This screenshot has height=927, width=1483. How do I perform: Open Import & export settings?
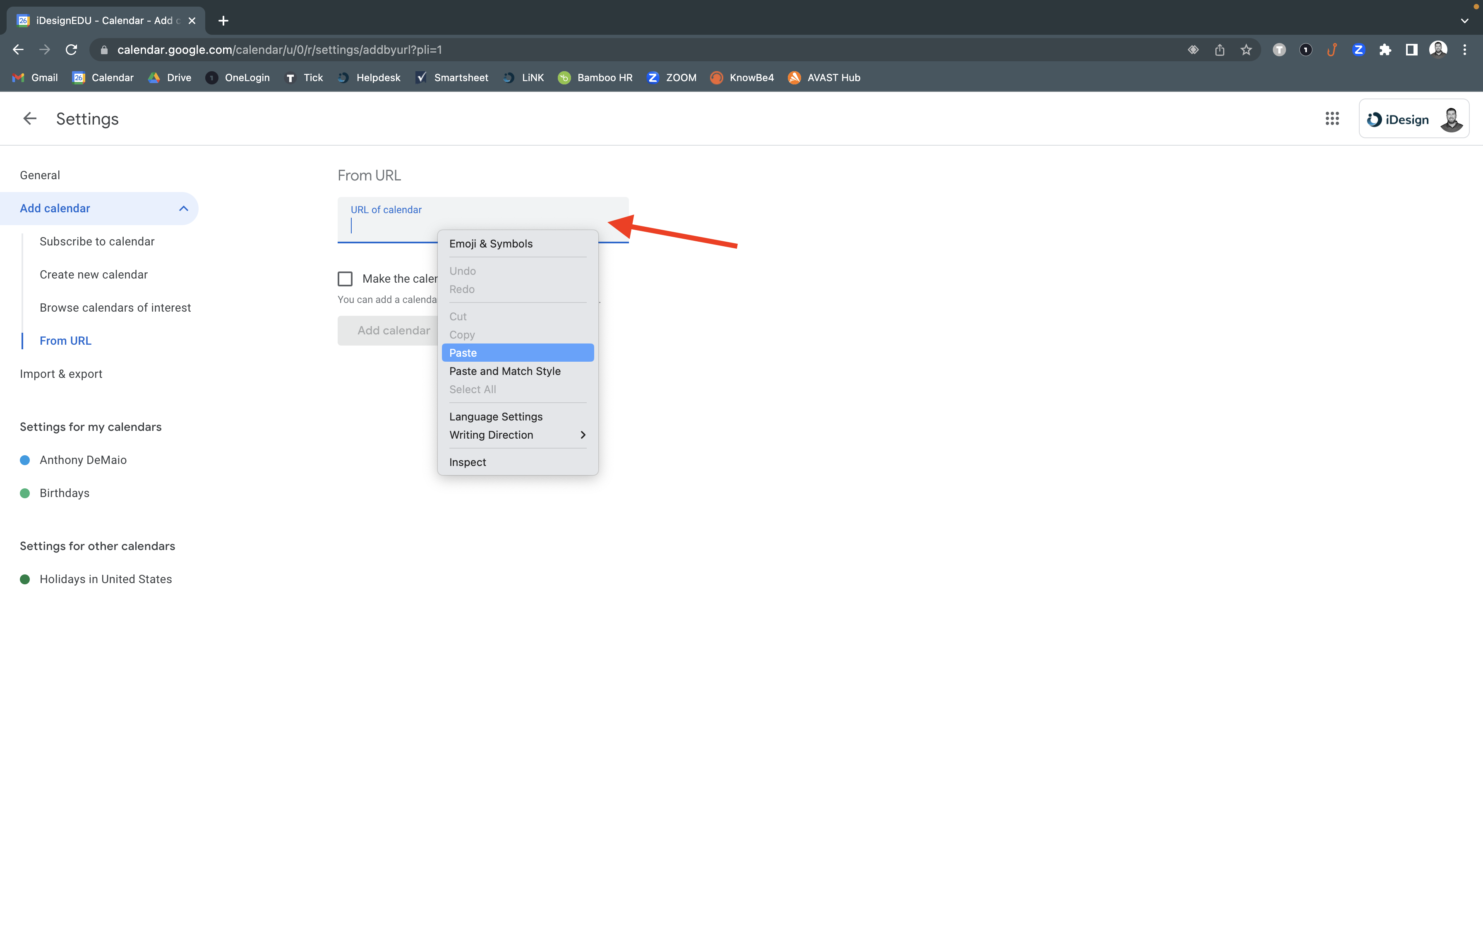click(x=61, y=374)
